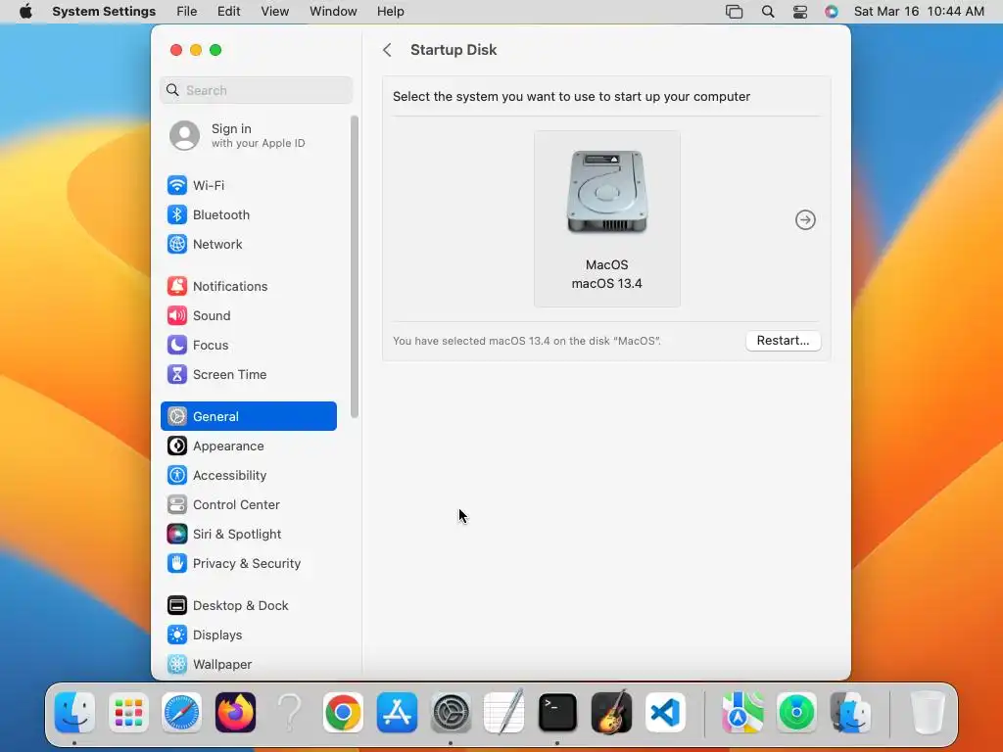Open Control Center from menu bar
Viewport: 1003px width, 752px height.
click(800, 12)
